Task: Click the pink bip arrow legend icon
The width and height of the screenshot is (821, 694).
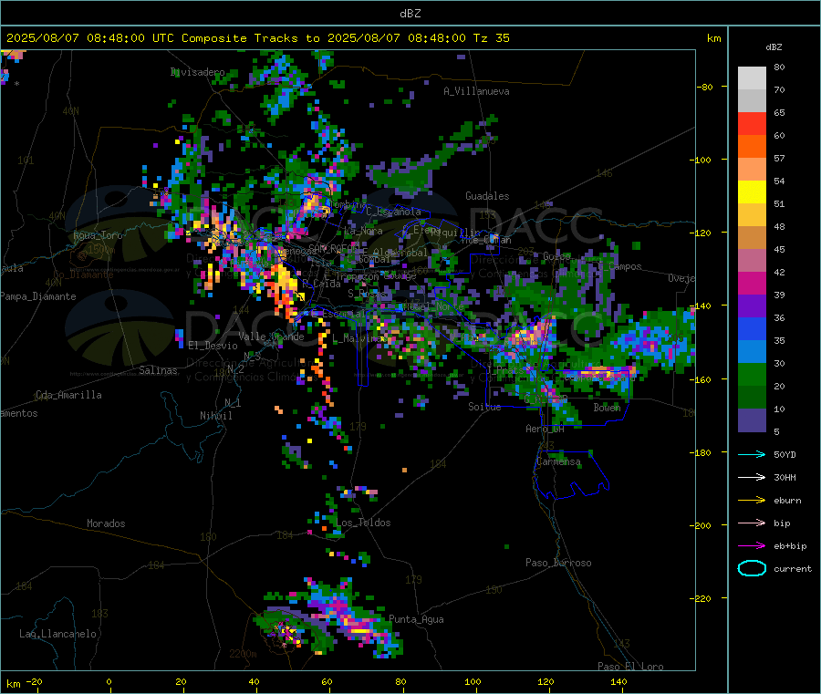Action: pos(752,523)
